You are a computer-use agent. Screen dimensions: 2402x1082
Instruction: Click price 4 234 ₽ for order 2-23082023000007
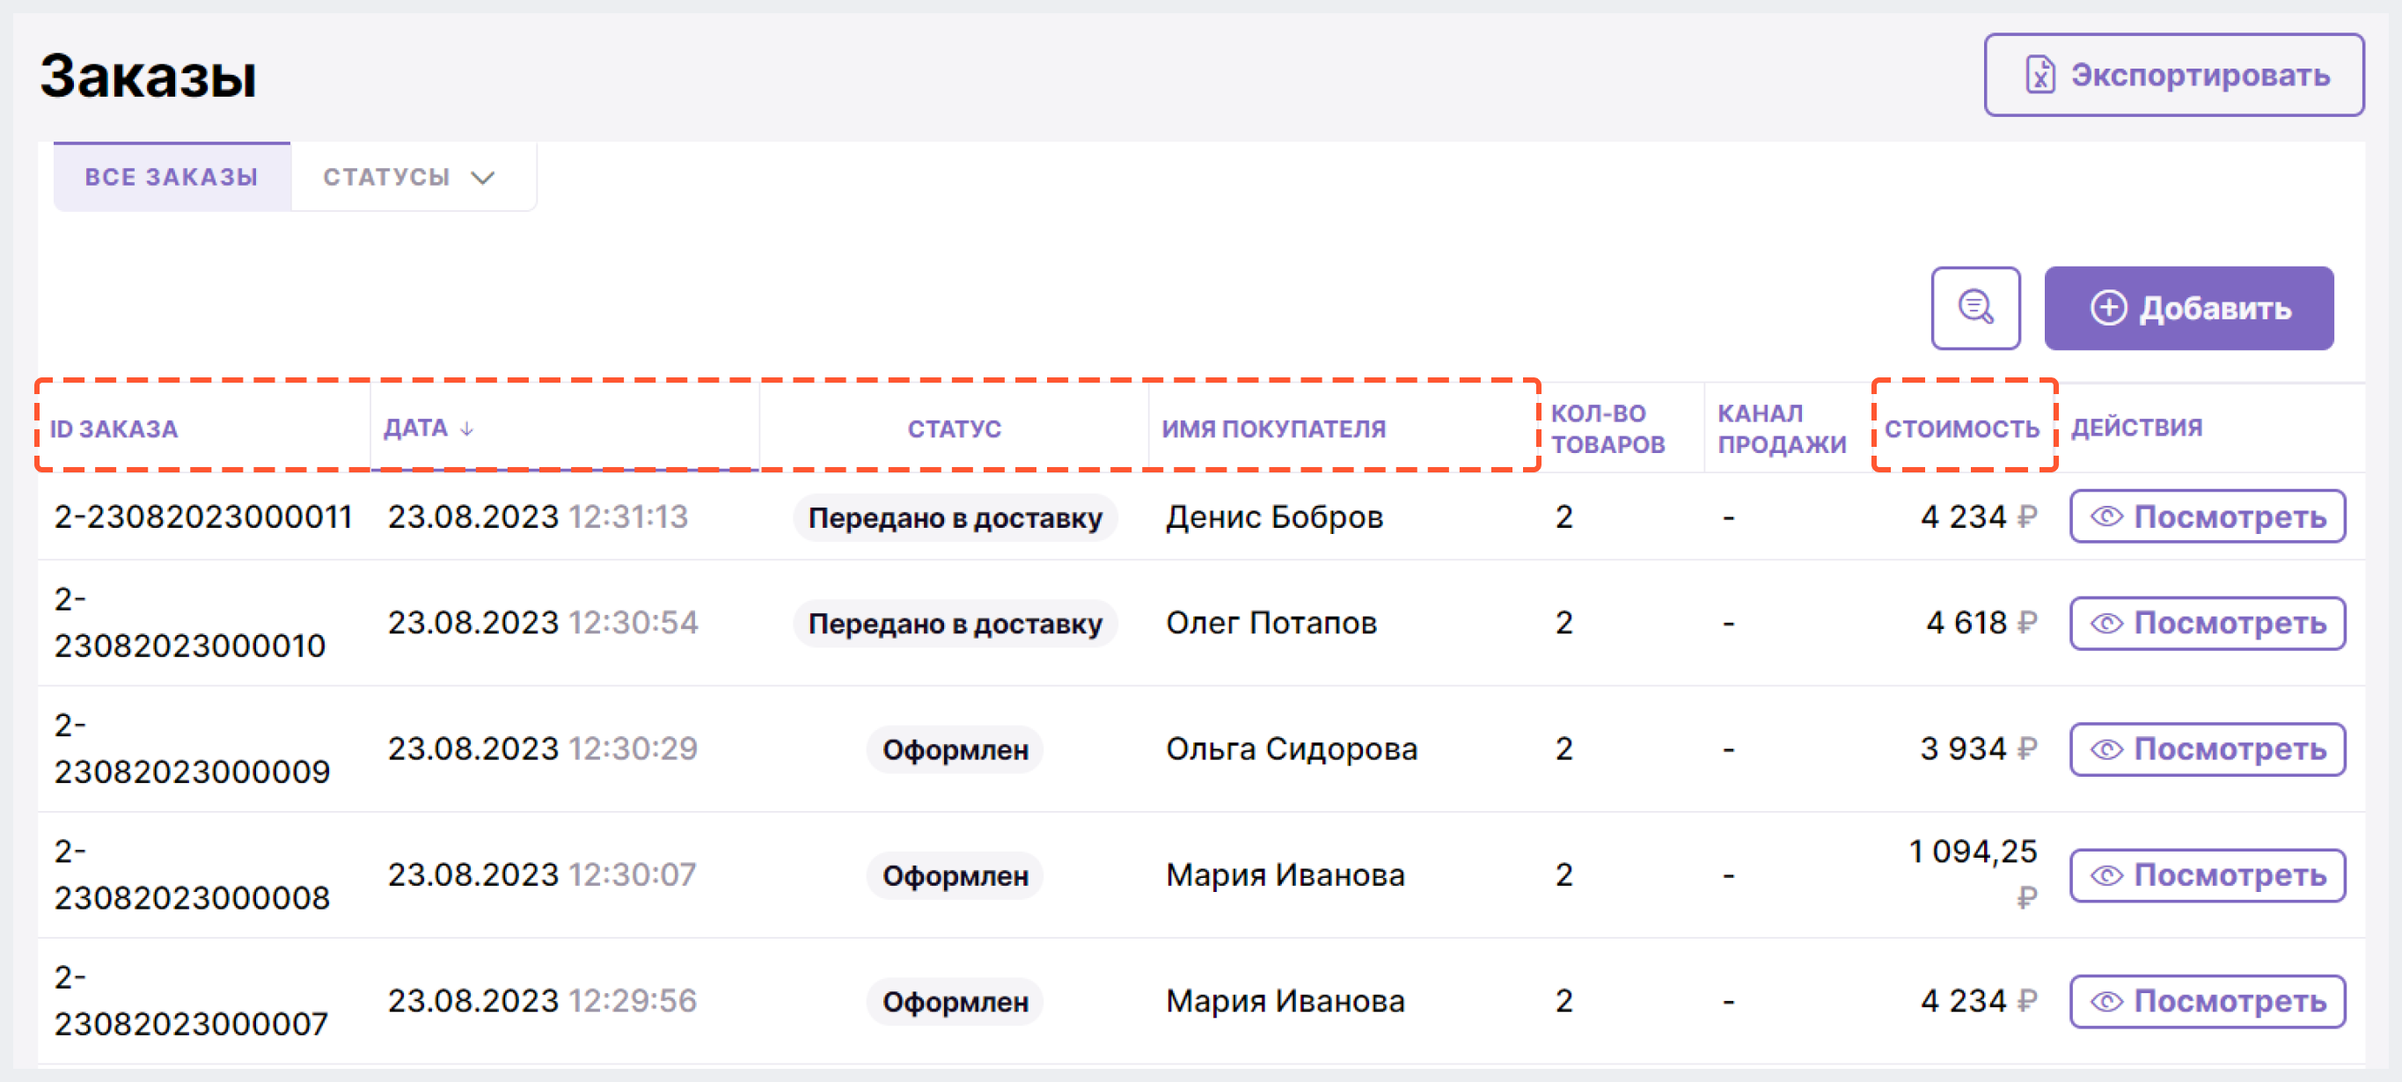pos(1979,1001)
